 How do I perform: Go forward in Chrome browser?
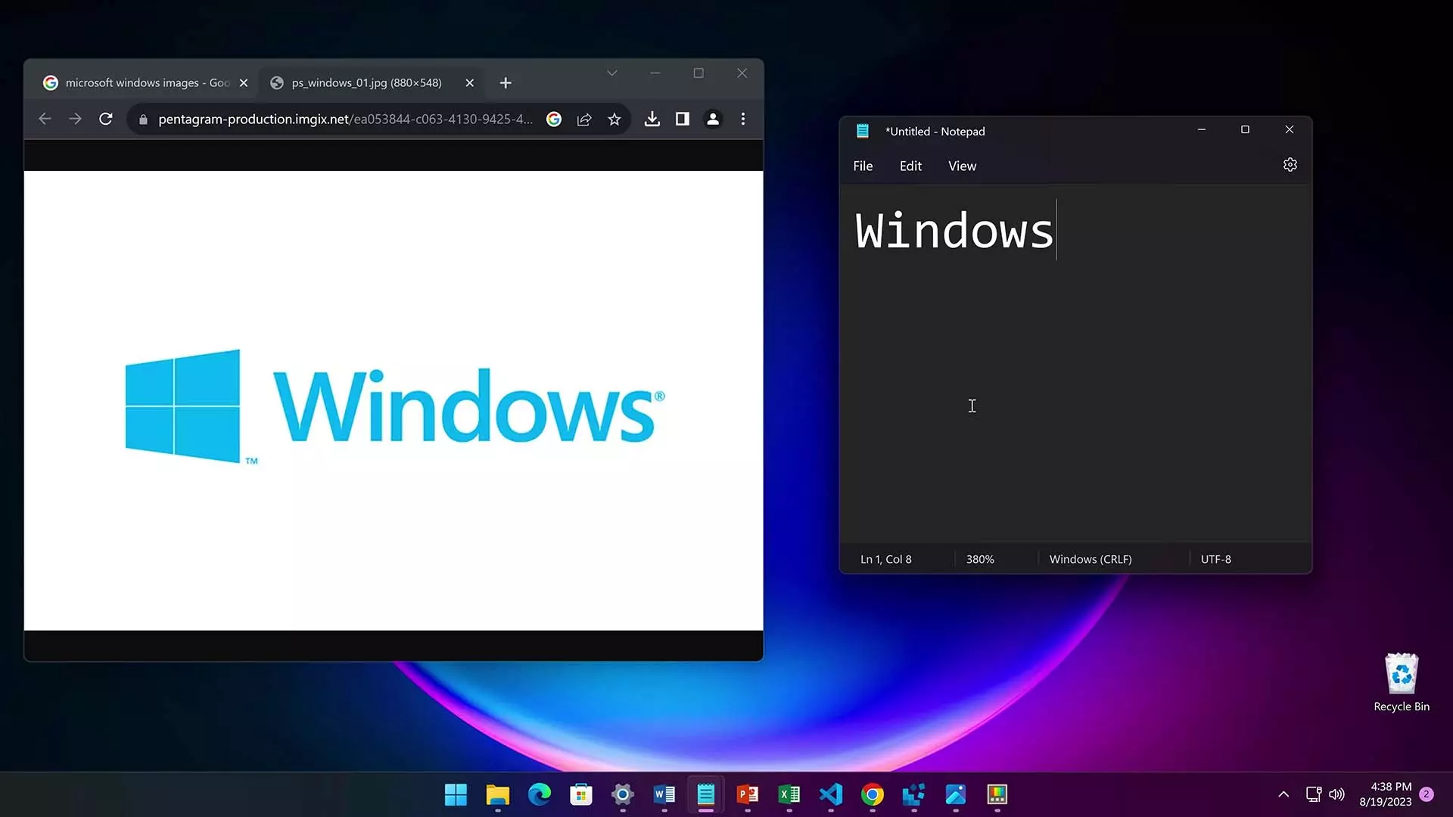(75, 119)
